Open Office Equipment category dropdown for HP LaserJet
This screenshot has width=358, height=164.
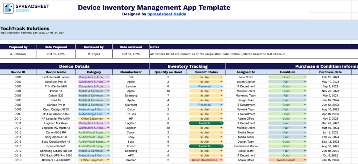[x=108, y=119]
